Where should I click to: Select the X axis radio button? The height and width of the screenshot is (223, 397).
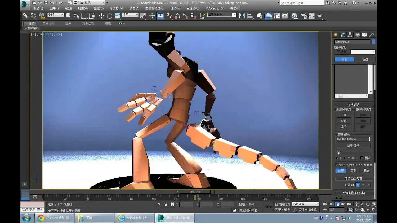pos(337,158)
